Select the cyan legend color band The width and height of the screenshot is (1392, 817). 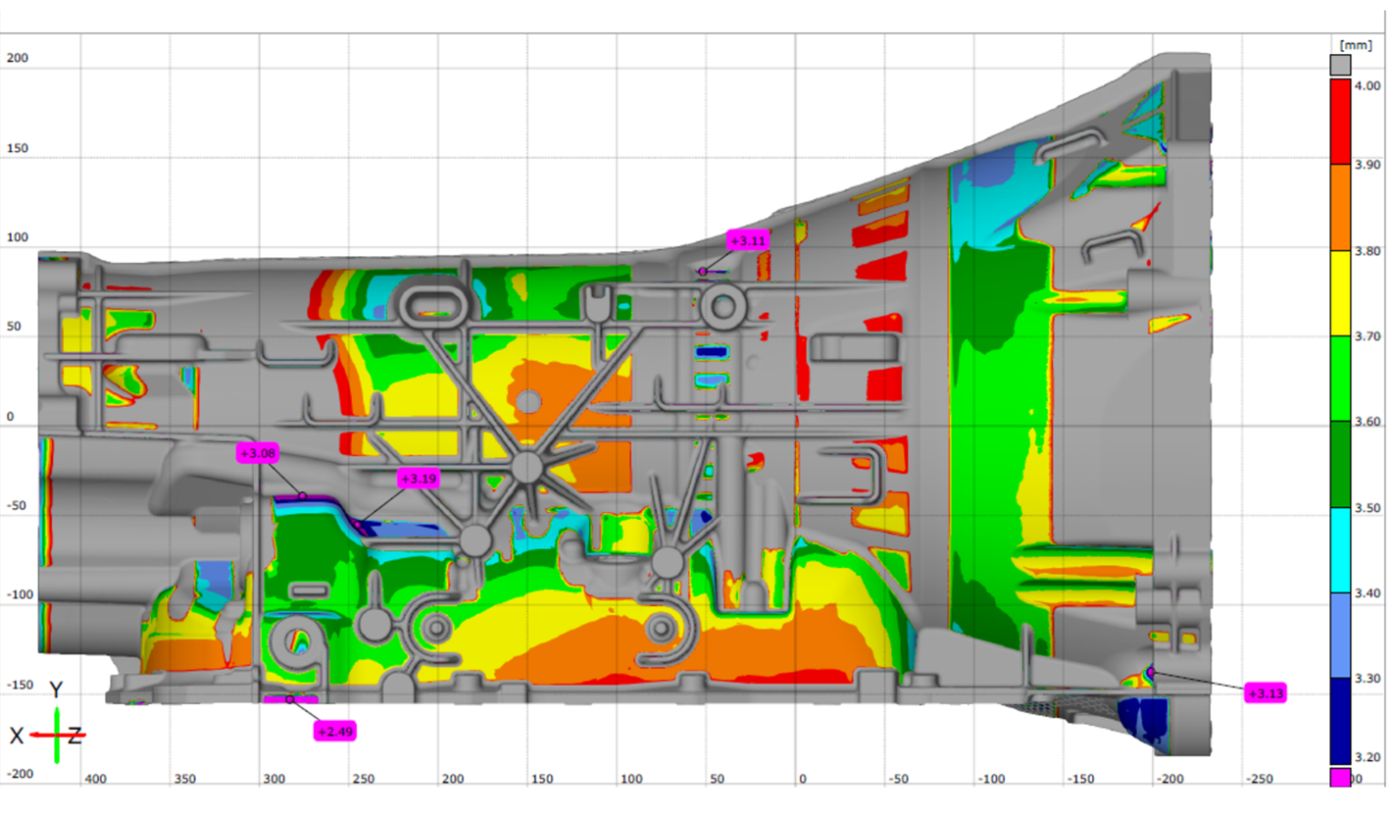click(x=1340, y=550)
